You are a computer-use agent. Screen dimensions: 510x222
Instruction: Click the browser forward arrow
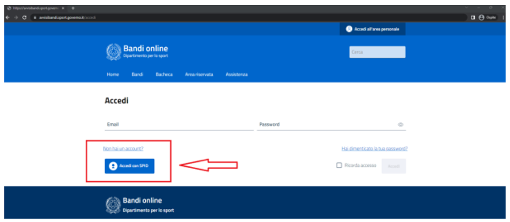pos(15,18)
